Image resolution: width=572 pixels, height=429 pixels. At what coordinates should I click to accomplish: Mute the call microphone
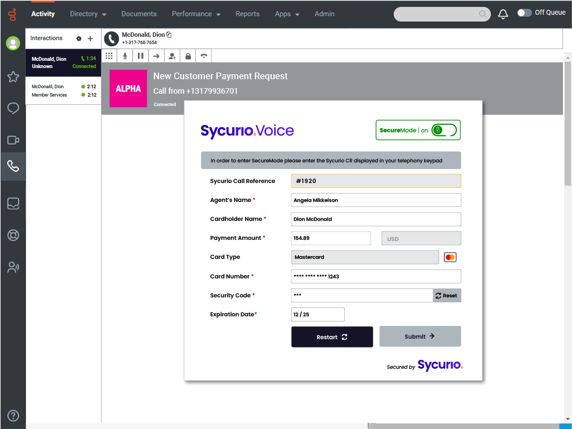125,56
